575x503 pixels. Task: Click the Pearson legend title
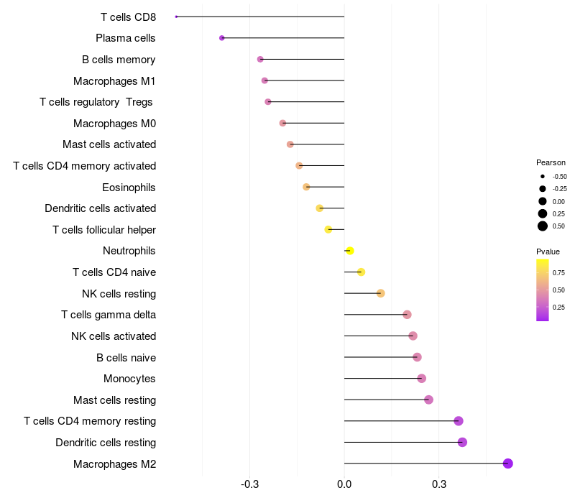point(551,162)
